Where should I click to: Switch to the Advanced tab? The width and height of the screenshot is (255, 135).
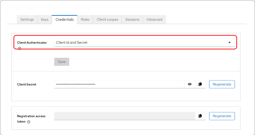[x=154, y=20]
